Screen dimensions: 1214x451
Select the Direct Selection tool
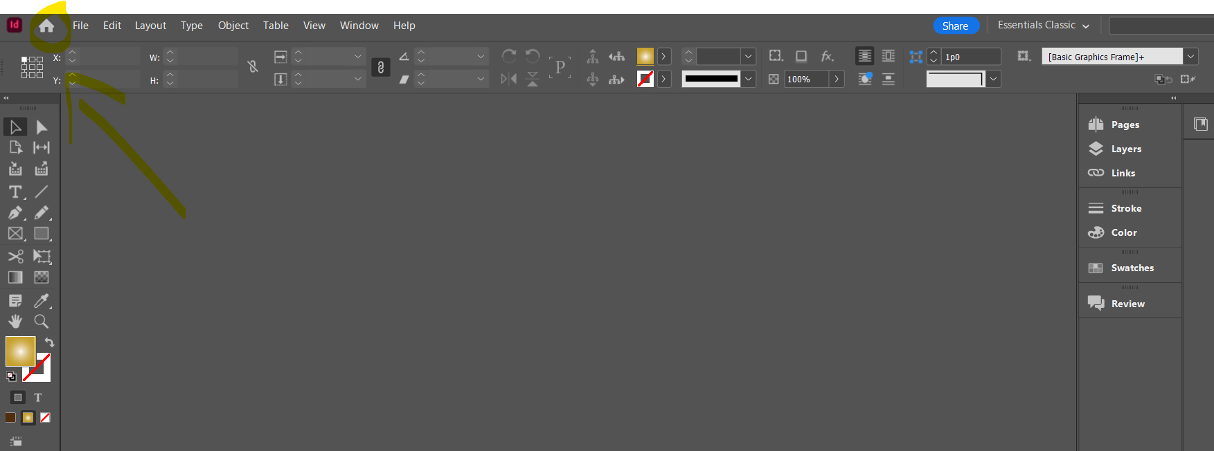42,127
